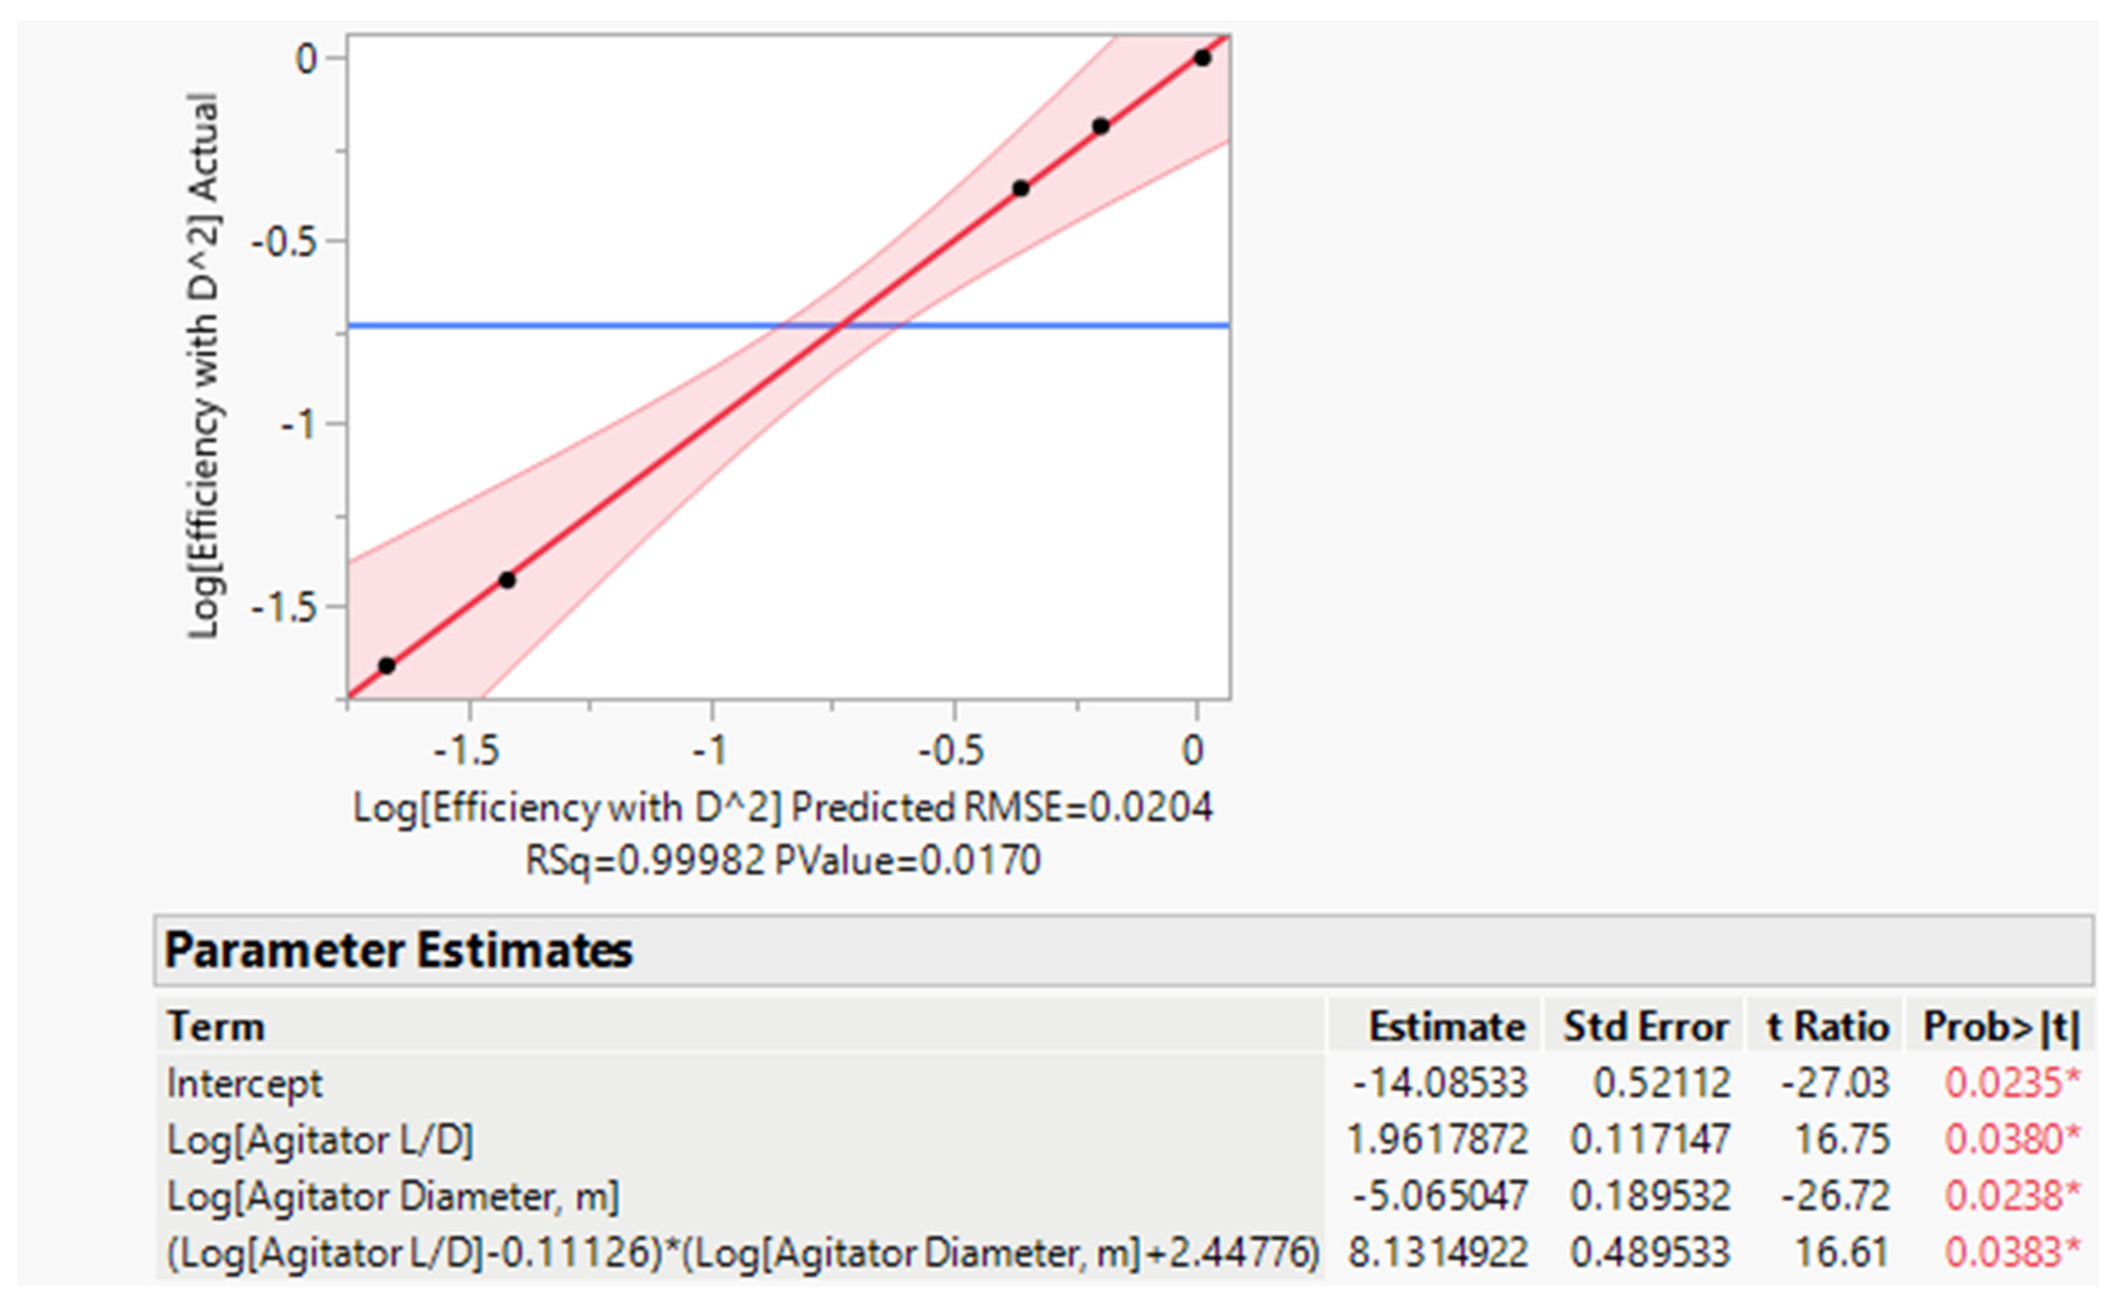The image size is (2121, 1307).
Task: Click the Parameter Estimates section header
Action: click(x=398, y=951)
